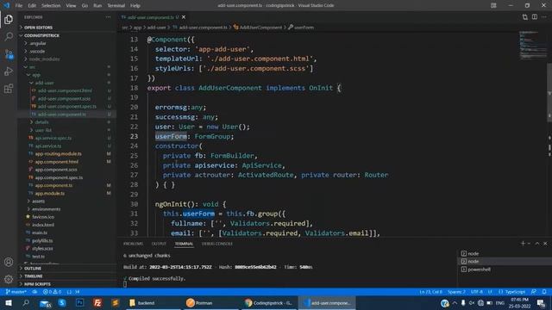
Task: Open add-user.component.scss file
Action: pyautogui.click(x=67, y=98)
